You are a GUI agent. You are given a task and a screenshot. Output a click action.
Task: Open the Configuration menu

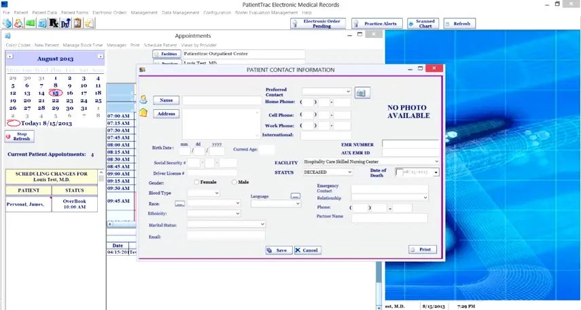coord(217,13)
